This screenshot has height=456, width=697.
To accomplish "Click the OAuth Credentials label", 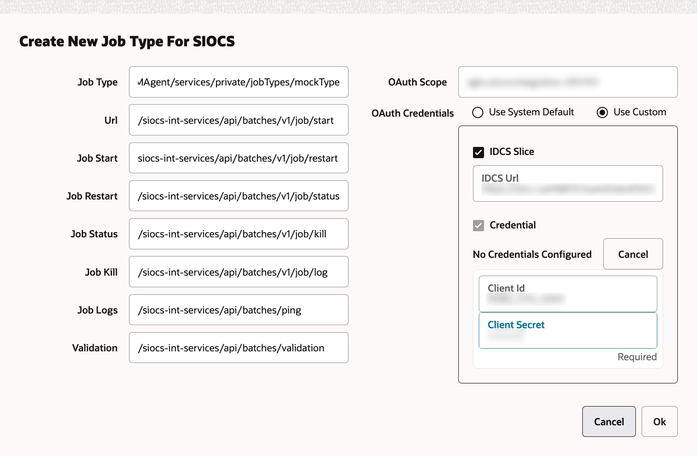I will tap(413, 113).
